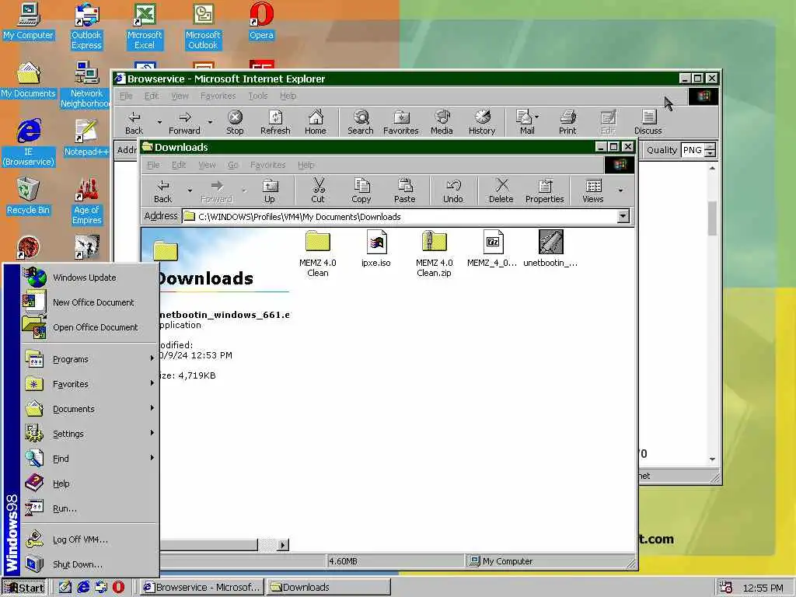This screenshot has width=796, height=597.
Task: Click Mail button in Internet Explorer
Action: [525, 122]
